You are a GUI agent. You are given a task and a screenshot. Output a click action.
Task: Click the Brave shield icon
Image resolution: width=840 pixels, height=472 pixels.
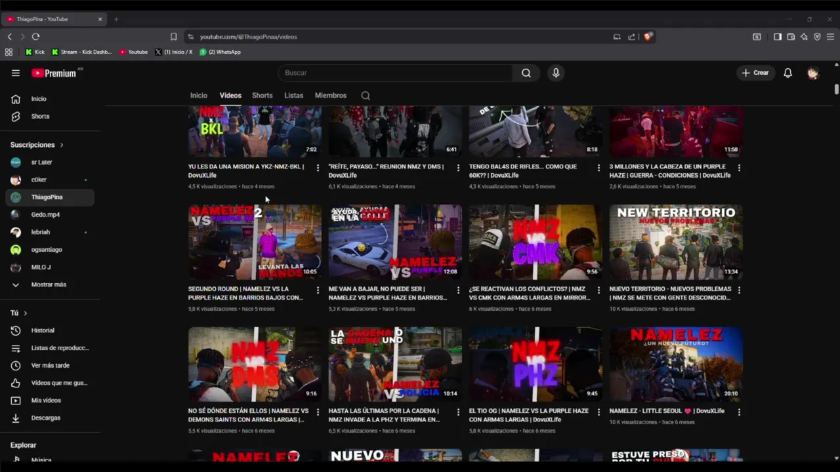[x=648, y=37]
